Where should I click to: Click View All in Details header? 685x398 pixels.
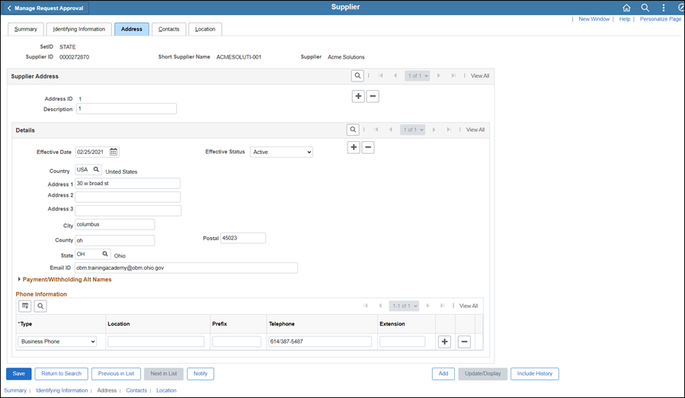475,130
